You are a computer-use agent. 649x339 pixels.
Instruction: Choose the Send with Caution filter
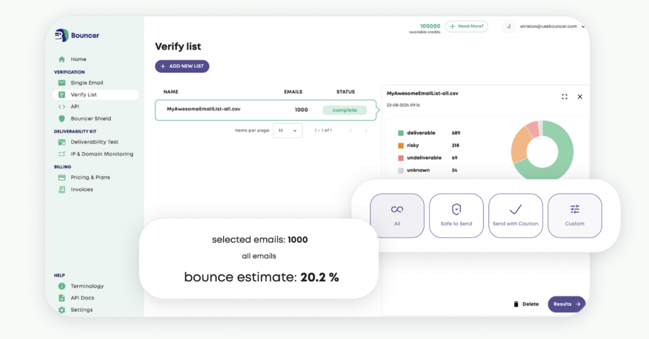(515, 215)
